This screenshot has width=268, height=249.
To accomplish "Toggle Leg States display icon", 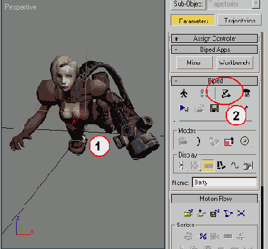I will click(x=221, y=166).
